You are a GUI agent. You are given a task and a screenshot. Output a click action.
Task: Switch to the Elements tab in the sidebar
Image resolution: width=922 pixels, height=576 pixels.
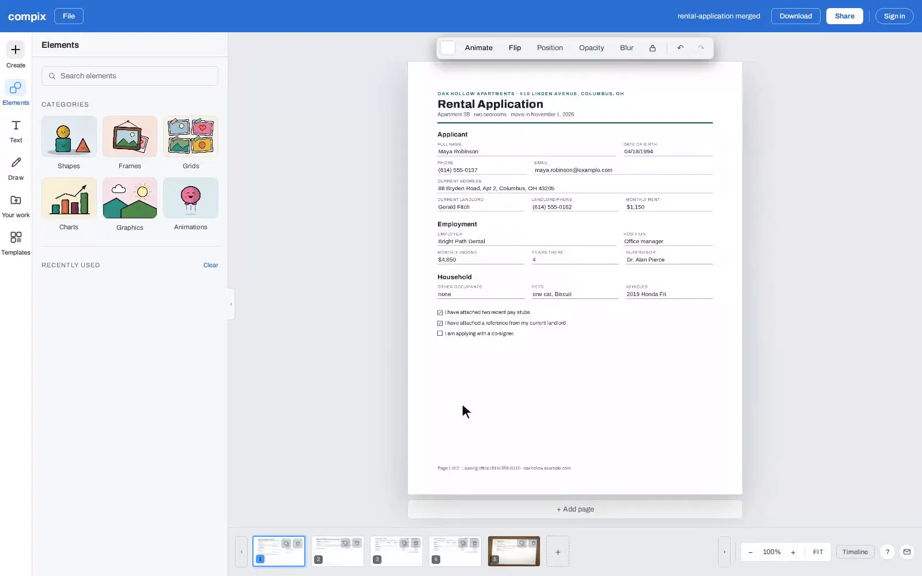[16, 92]
